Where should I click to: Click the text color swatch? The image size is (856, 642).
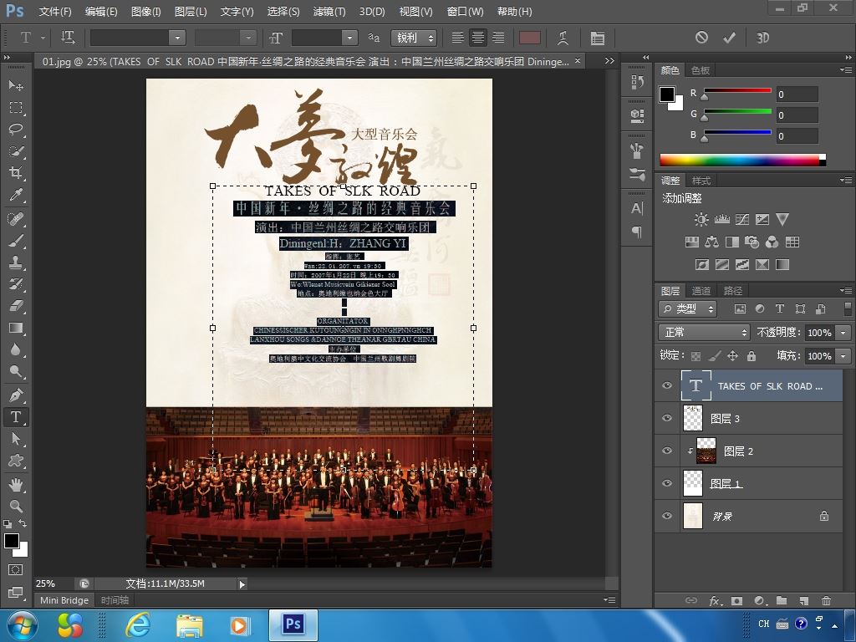point(529,38)
